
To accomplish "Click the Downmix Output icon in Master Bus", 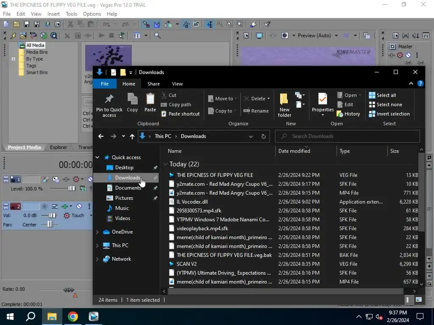I will pyautogui.click(x=406, y=36).
